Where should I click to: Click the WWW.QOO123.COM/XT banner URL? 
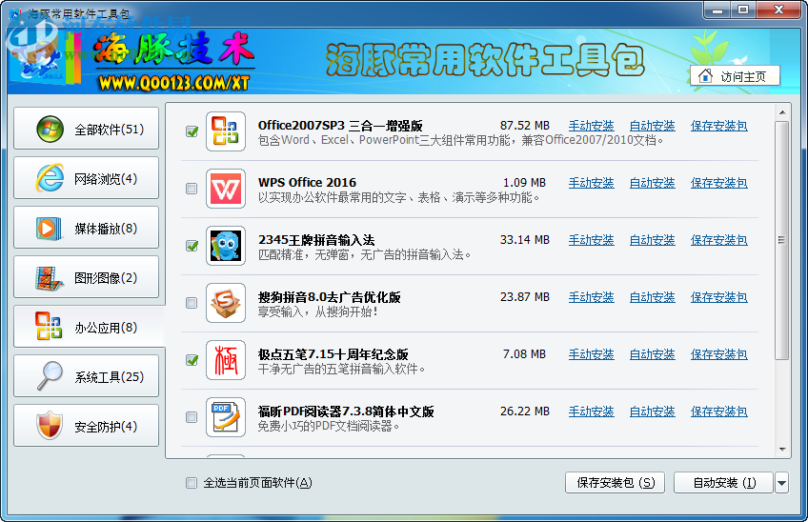point(174,83)
